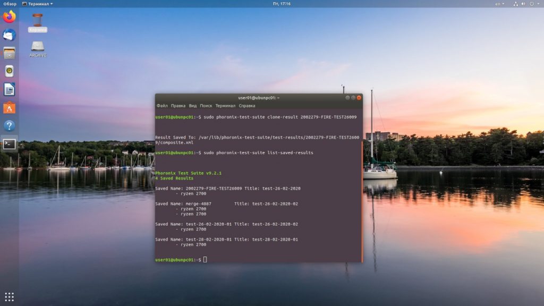The width and height of the screenshot is (544, 306).
Task: Open the Files manager dock icon
Action: tap(10, 53)
